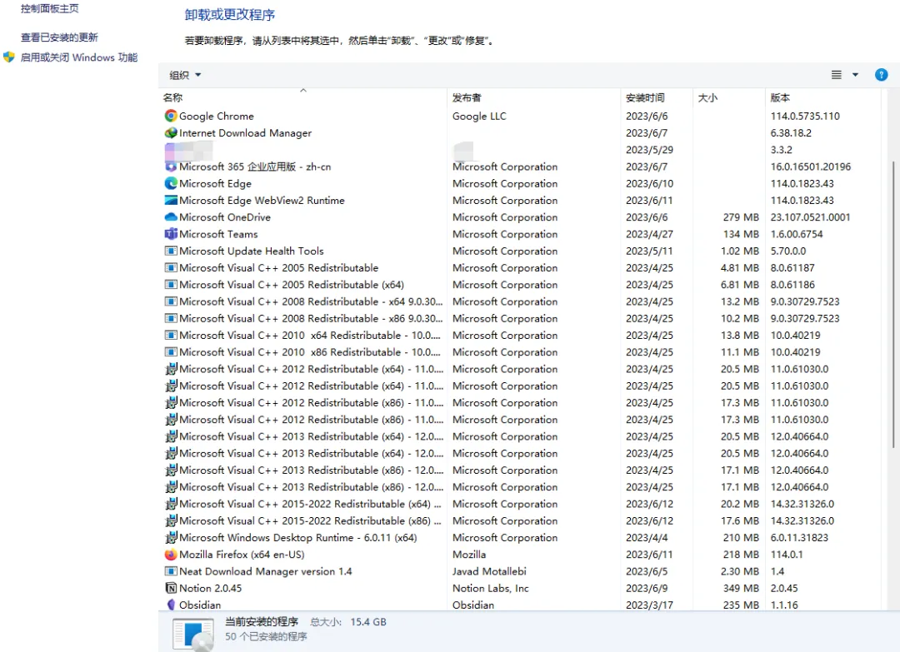Select Internet Download Manager entry
The height and width of the screenshot is (652, 900).
point(245,133)
